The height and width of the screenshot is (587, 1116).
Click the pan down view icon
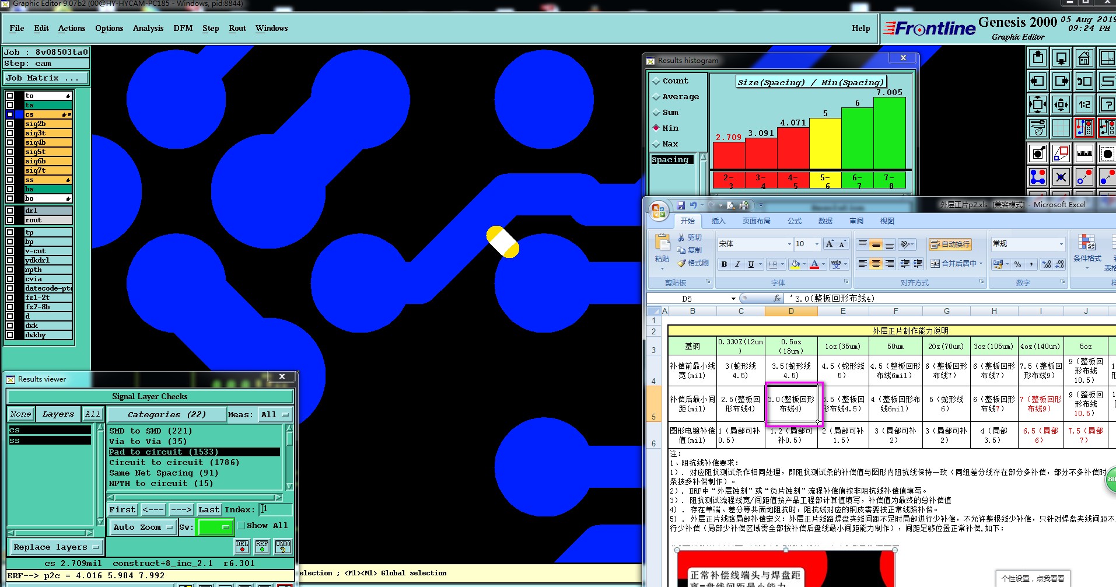(1061, 58)
